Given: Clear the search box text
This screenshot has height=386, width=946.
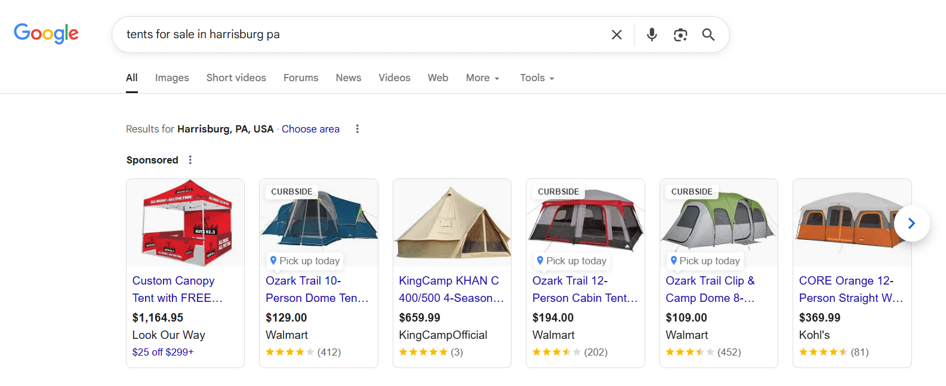Looking at the screenshot, I should [617, 35].
